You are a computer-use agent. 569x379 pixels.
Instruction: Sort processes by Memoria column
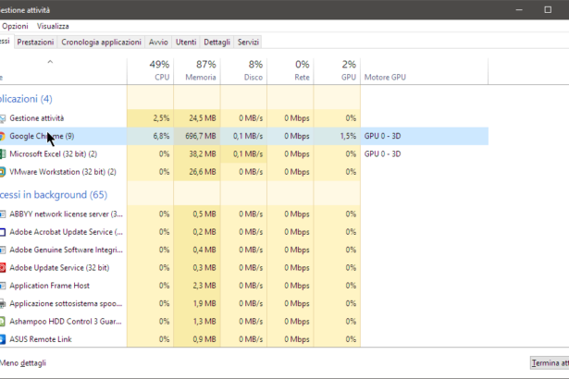coord(200,70)
